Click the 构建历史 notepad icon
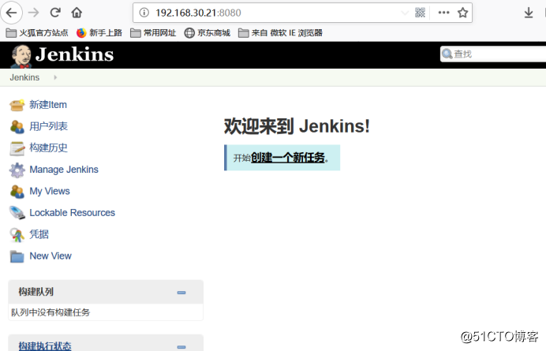Screen dimensions: 546x351 17,148
